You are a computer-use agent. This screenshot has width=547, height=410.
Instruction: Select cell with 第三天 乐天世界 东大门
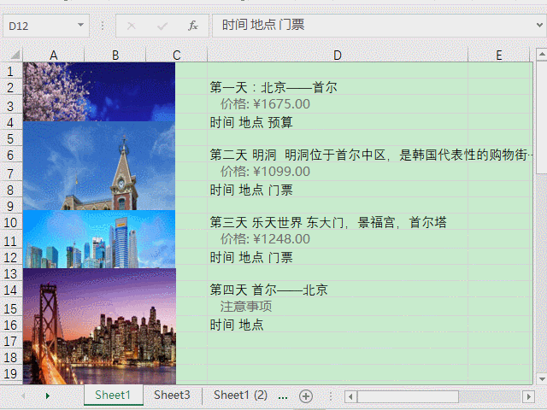pyautogui.click(x=338, y=222)
